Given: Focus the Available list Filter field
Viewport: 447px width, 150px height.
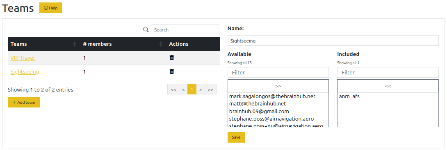Looking at the screenshot, I should coord(278,72).
